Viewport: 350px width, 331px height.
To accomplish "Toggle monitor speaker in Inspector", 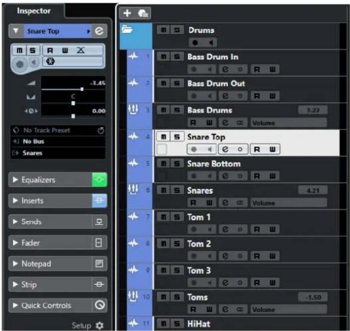I will tap(34, 62).
